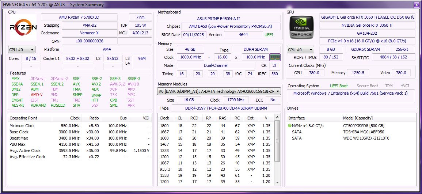This screenshot has height=194, width=422.
Task: Click the AMD Ryzen logo image
Action: pyautogui.click(x=23, y=27)
